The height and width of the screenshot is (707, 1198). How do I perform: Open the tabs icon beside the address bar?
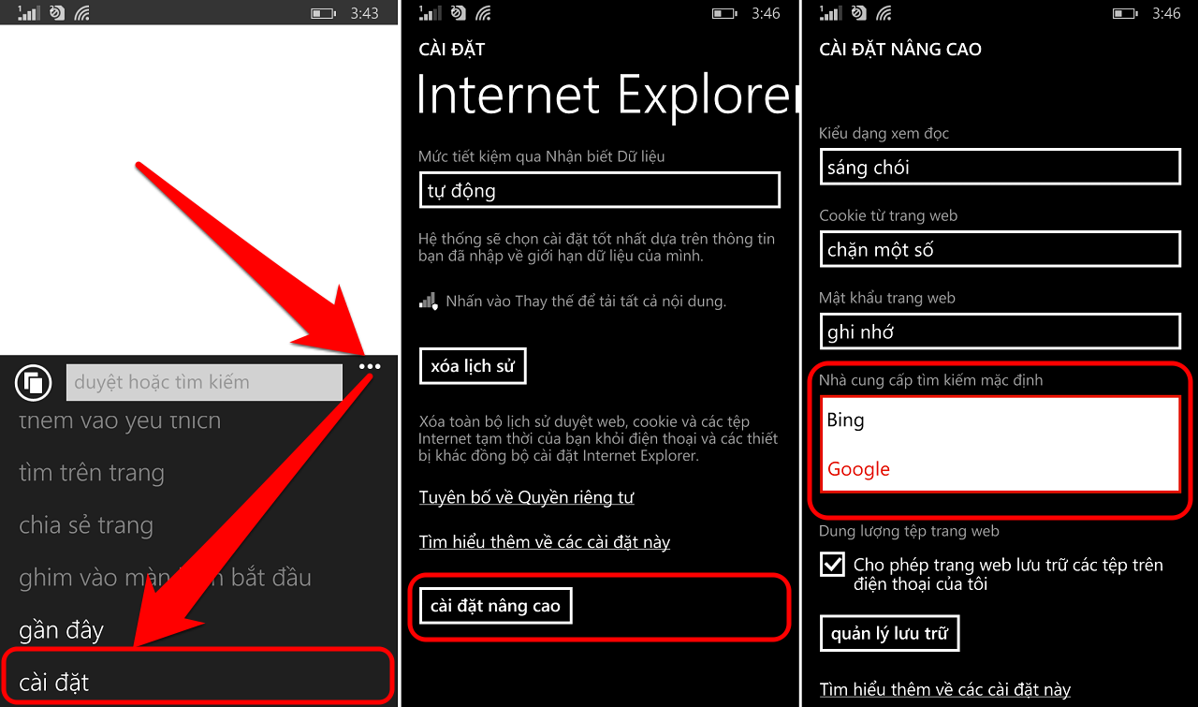point(34,382)
